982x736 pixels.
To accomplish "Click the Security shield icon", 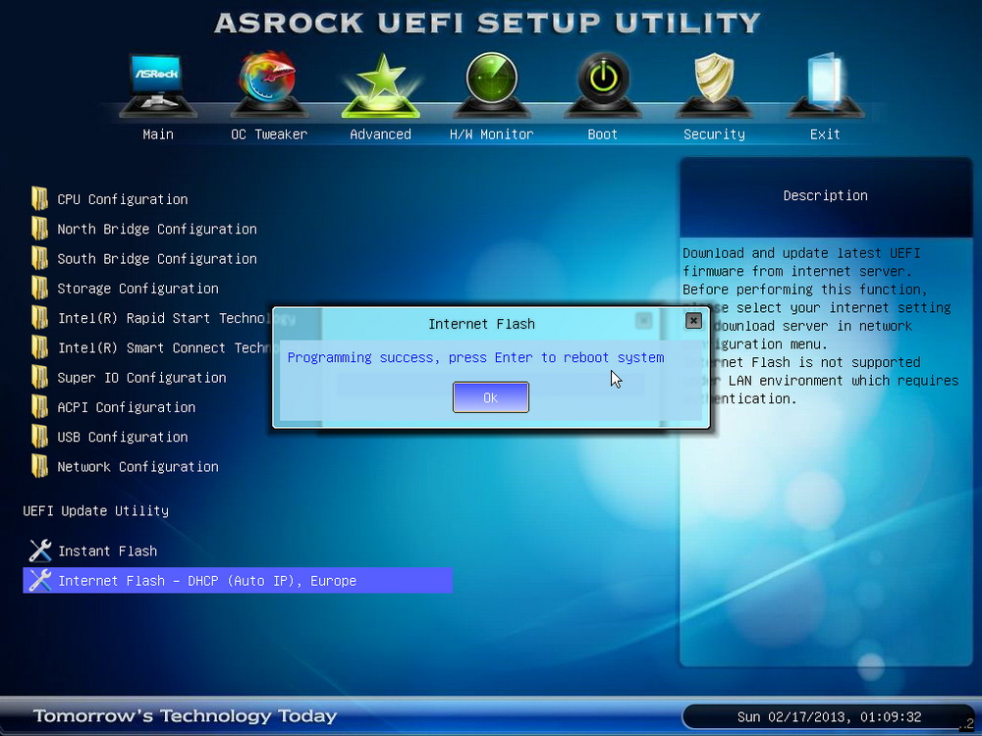I will tap(714, 84).
